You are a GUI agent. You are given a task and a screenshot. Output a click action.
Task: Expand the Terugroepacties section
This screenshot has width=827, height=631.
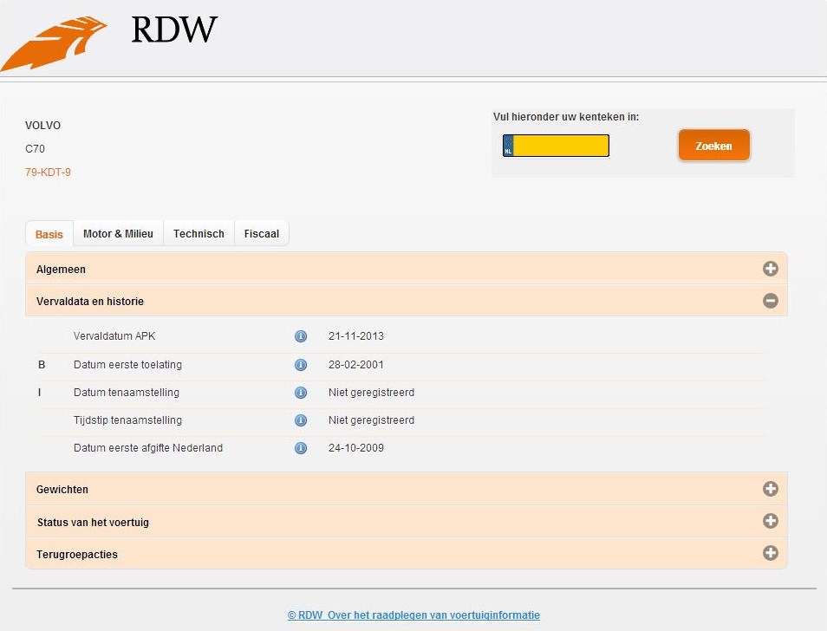(770, 553)
